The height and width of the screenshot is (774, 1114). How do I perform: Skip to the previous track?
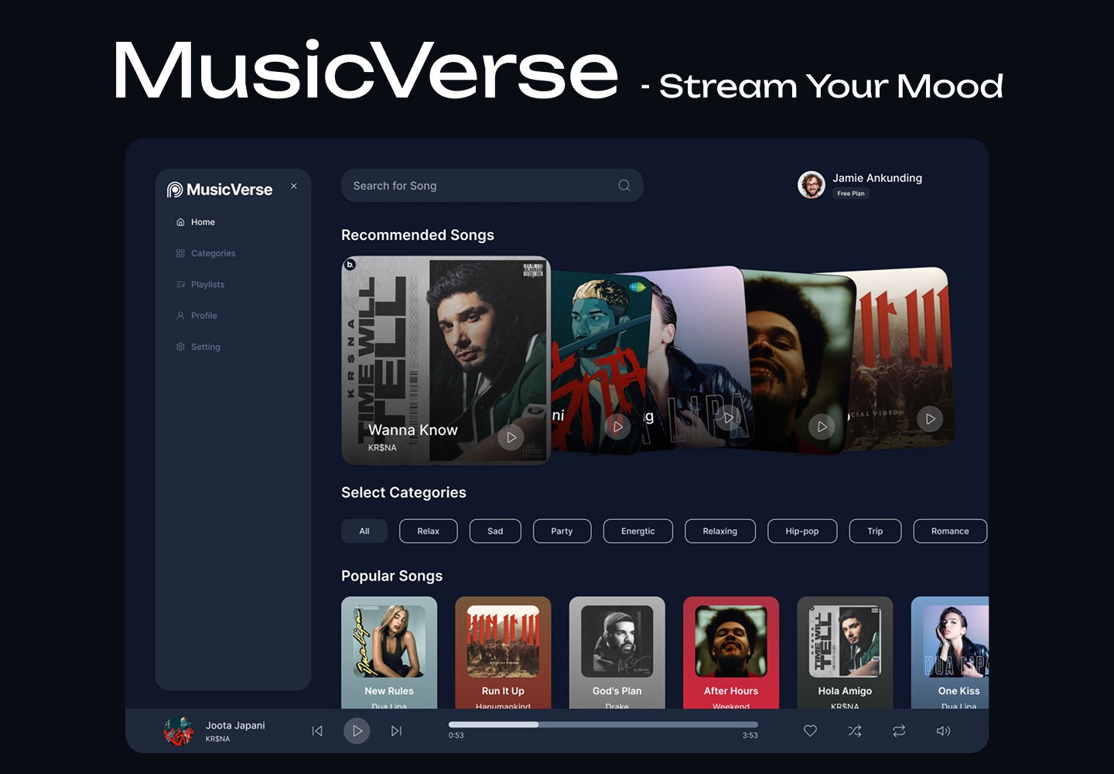click(x=317, y=731)
